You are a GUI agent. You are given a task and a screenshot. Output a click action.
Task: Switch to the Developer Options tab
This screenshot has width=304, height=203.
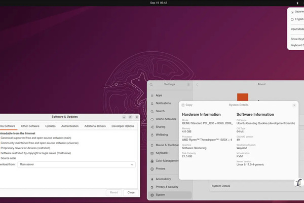point(123,126)
